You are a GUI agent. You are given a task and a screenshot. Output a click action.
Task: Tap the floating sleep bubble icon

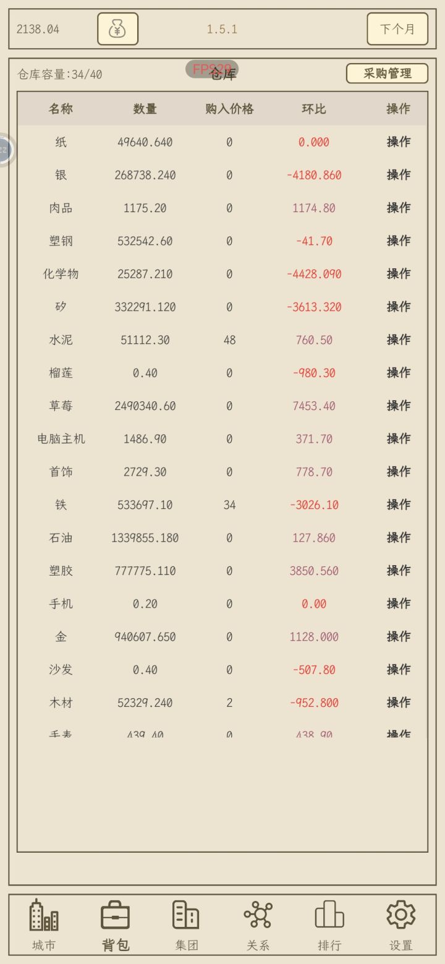coord(4,150)
